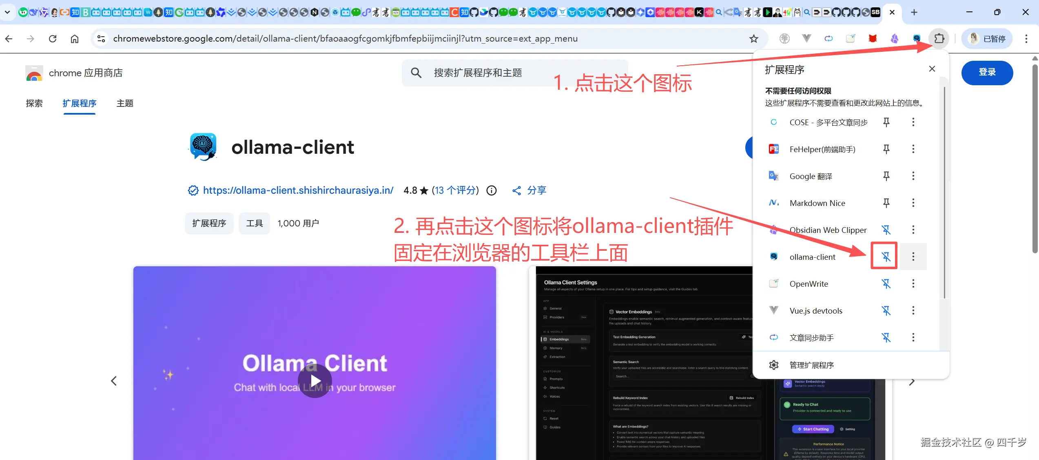Click the Vue.js devtools toolbar icon
This screenshot has height=460, width=1039.
pyautogui.click(x=806, y=38)
